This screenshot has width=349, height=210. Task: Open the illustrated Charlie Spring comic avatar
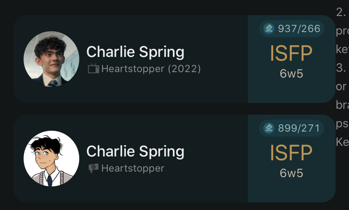coord(51,159)
